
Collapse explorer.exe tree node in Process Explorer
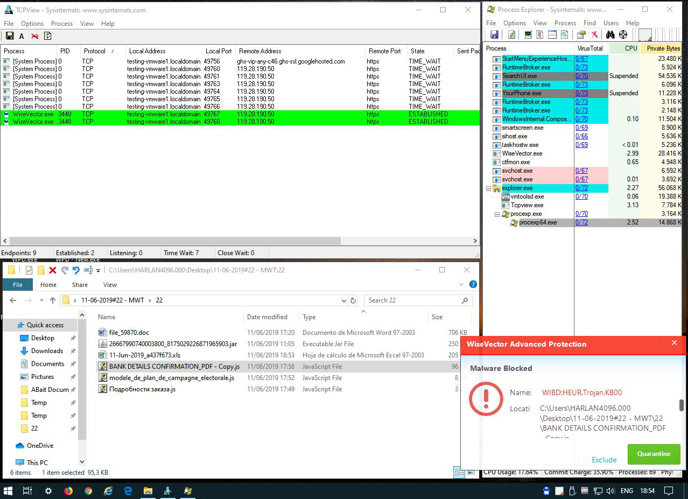pyautogui.click(x=489, y=188)
